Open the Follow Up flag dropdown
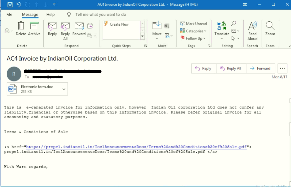The width and height of the screenshot is (291, 187). [193, 38]
